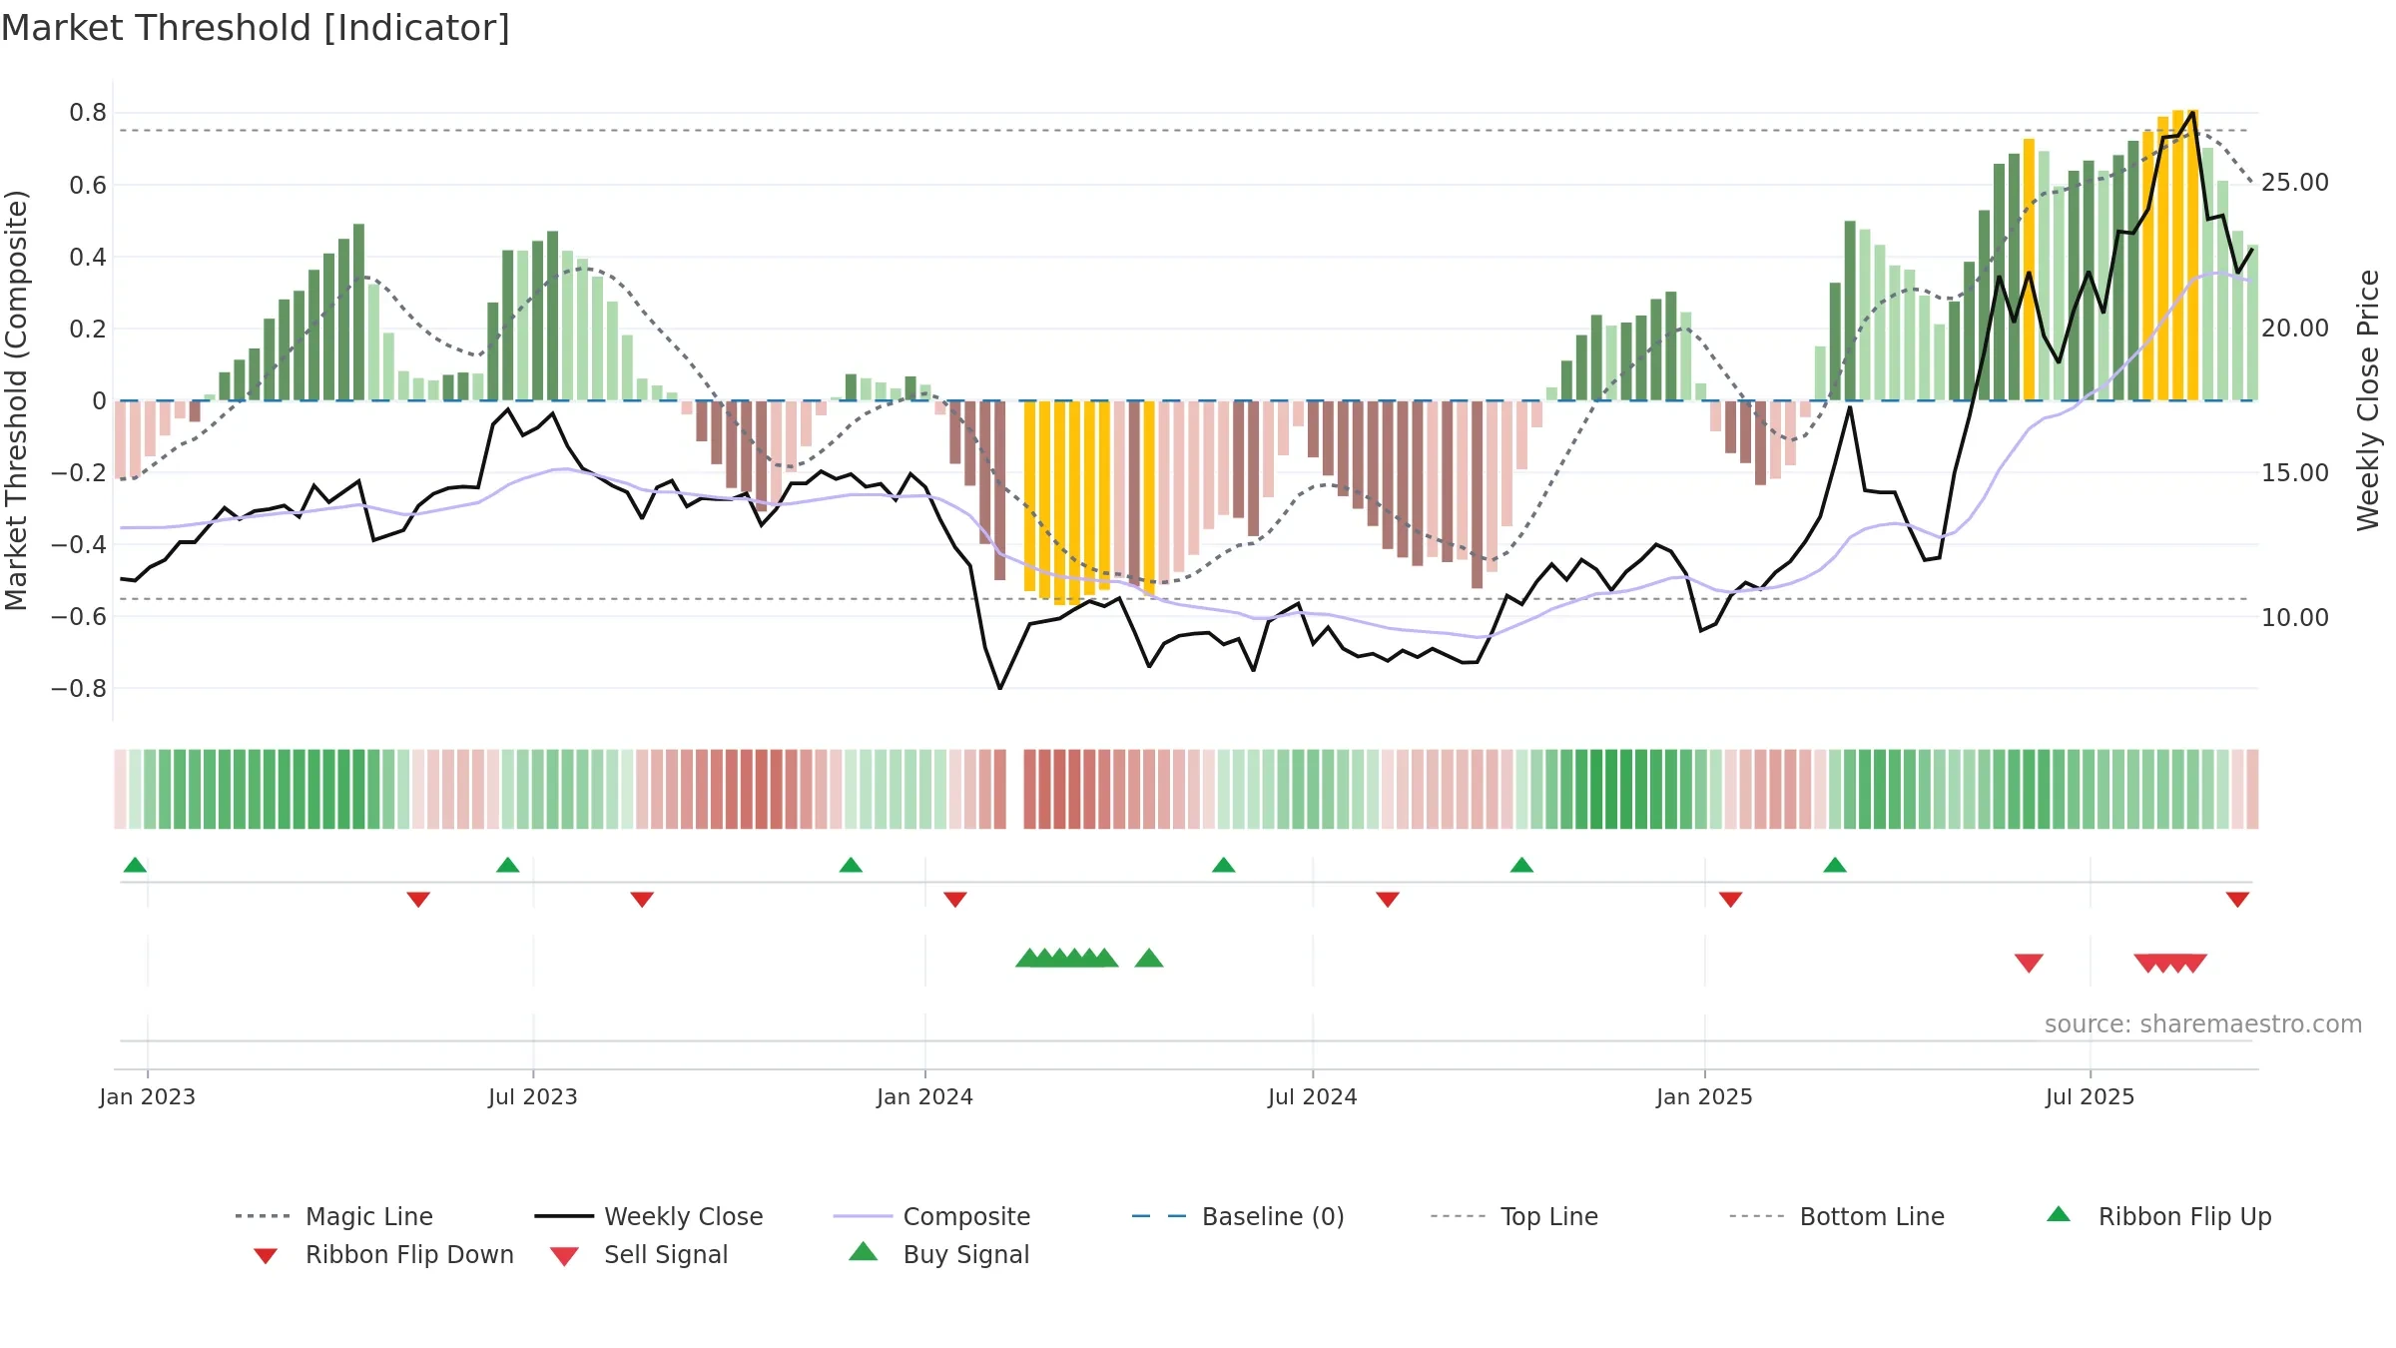The width and height of the screenshot is (2396, 1348).
Task: Click the Weekly Close Price axis title
Action: point(2368,399)
